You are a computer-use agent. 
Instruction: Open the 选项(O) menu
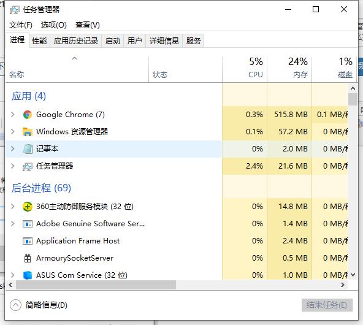[x=54, y=25]
